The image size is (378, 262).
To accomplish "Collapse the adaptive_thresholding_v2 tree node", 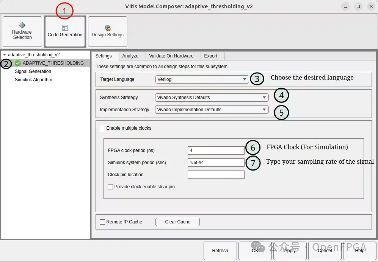I will coord(5,55).
